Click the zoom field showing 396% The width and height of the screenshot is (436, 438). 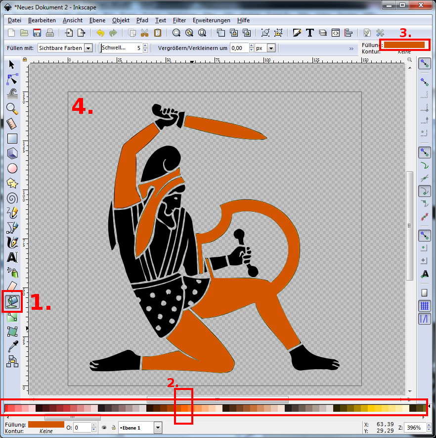(x=415, y=428)
